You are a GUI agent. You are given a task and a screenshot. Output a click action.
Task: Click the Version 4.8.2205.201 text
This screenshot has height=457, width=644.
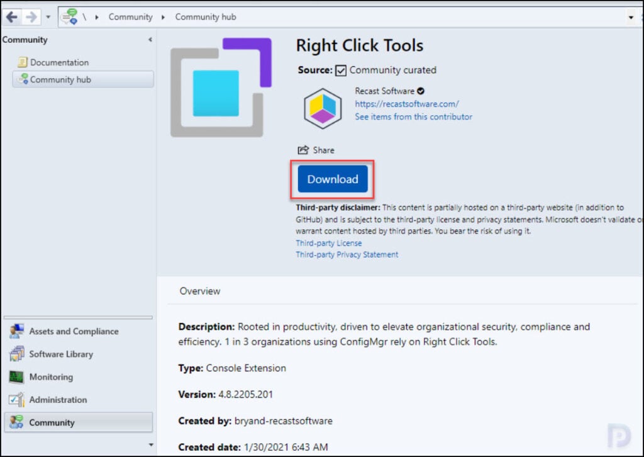pos(226,395)
